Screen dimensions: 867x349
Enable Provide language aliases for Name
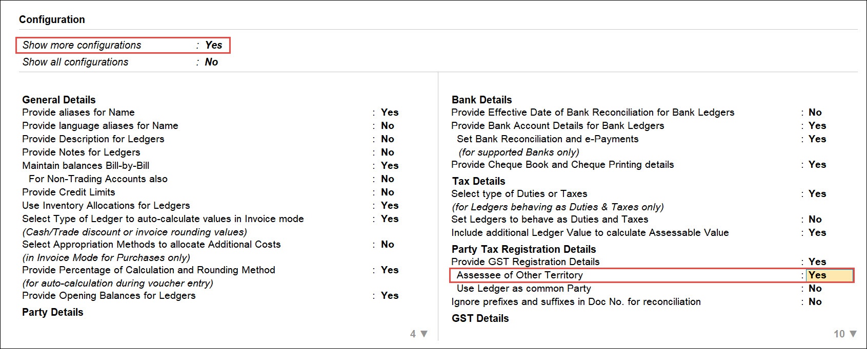click(x=388, y=125)
